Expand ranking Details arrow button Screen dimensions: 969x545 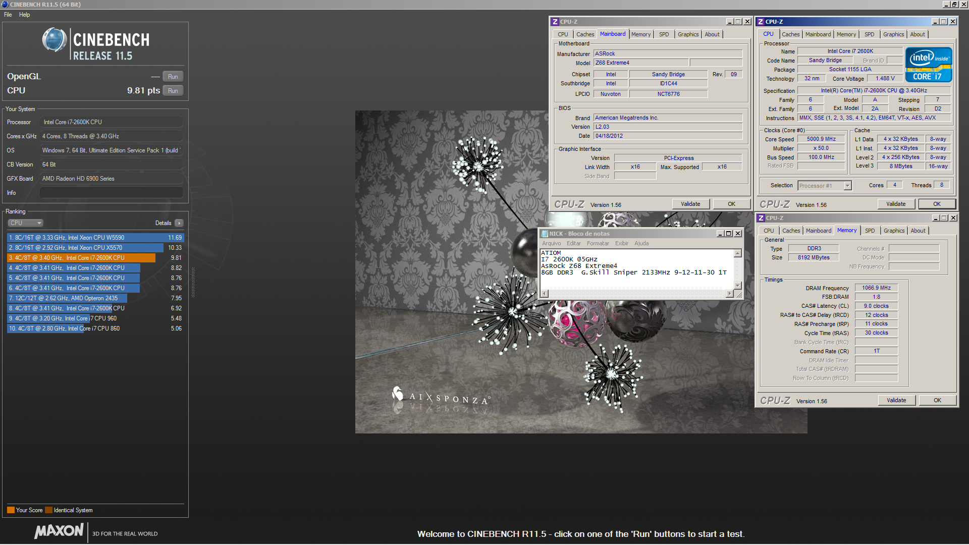click(179, 223)
